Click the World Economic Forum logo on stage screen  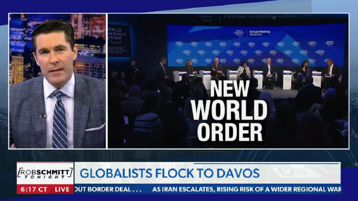coord(240,33)
